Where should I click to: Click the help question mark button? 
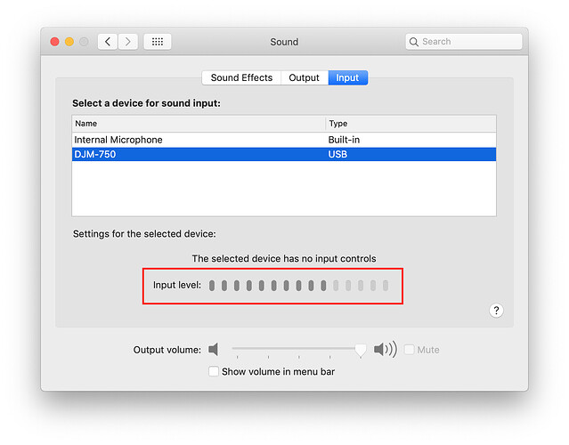496,310
